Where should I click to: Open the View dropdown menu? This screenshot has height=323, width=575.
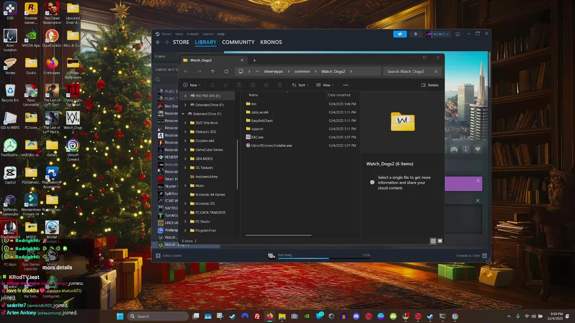325,85
